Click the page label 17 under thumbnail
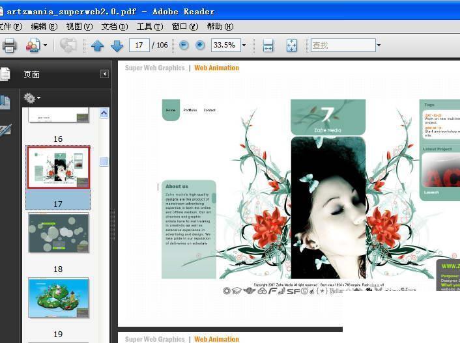Image resolution: width=460 pixels, height=343 pixels. pyautogui.click(x=58, y=204)
